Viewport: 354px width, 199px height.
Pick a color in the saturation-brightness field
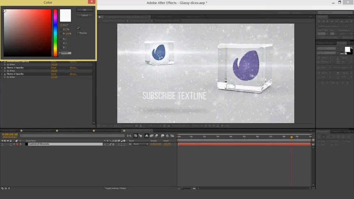27,33
